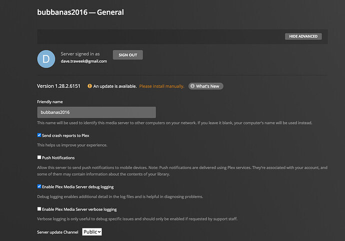Click the orange update warning icon
The height and width of the screenshot is (241, 345).
[x=89, y=86]
